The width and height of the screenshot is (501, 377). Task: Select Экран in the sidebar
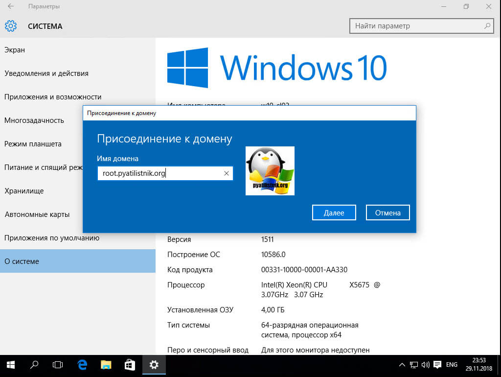[x=15, y=50]
